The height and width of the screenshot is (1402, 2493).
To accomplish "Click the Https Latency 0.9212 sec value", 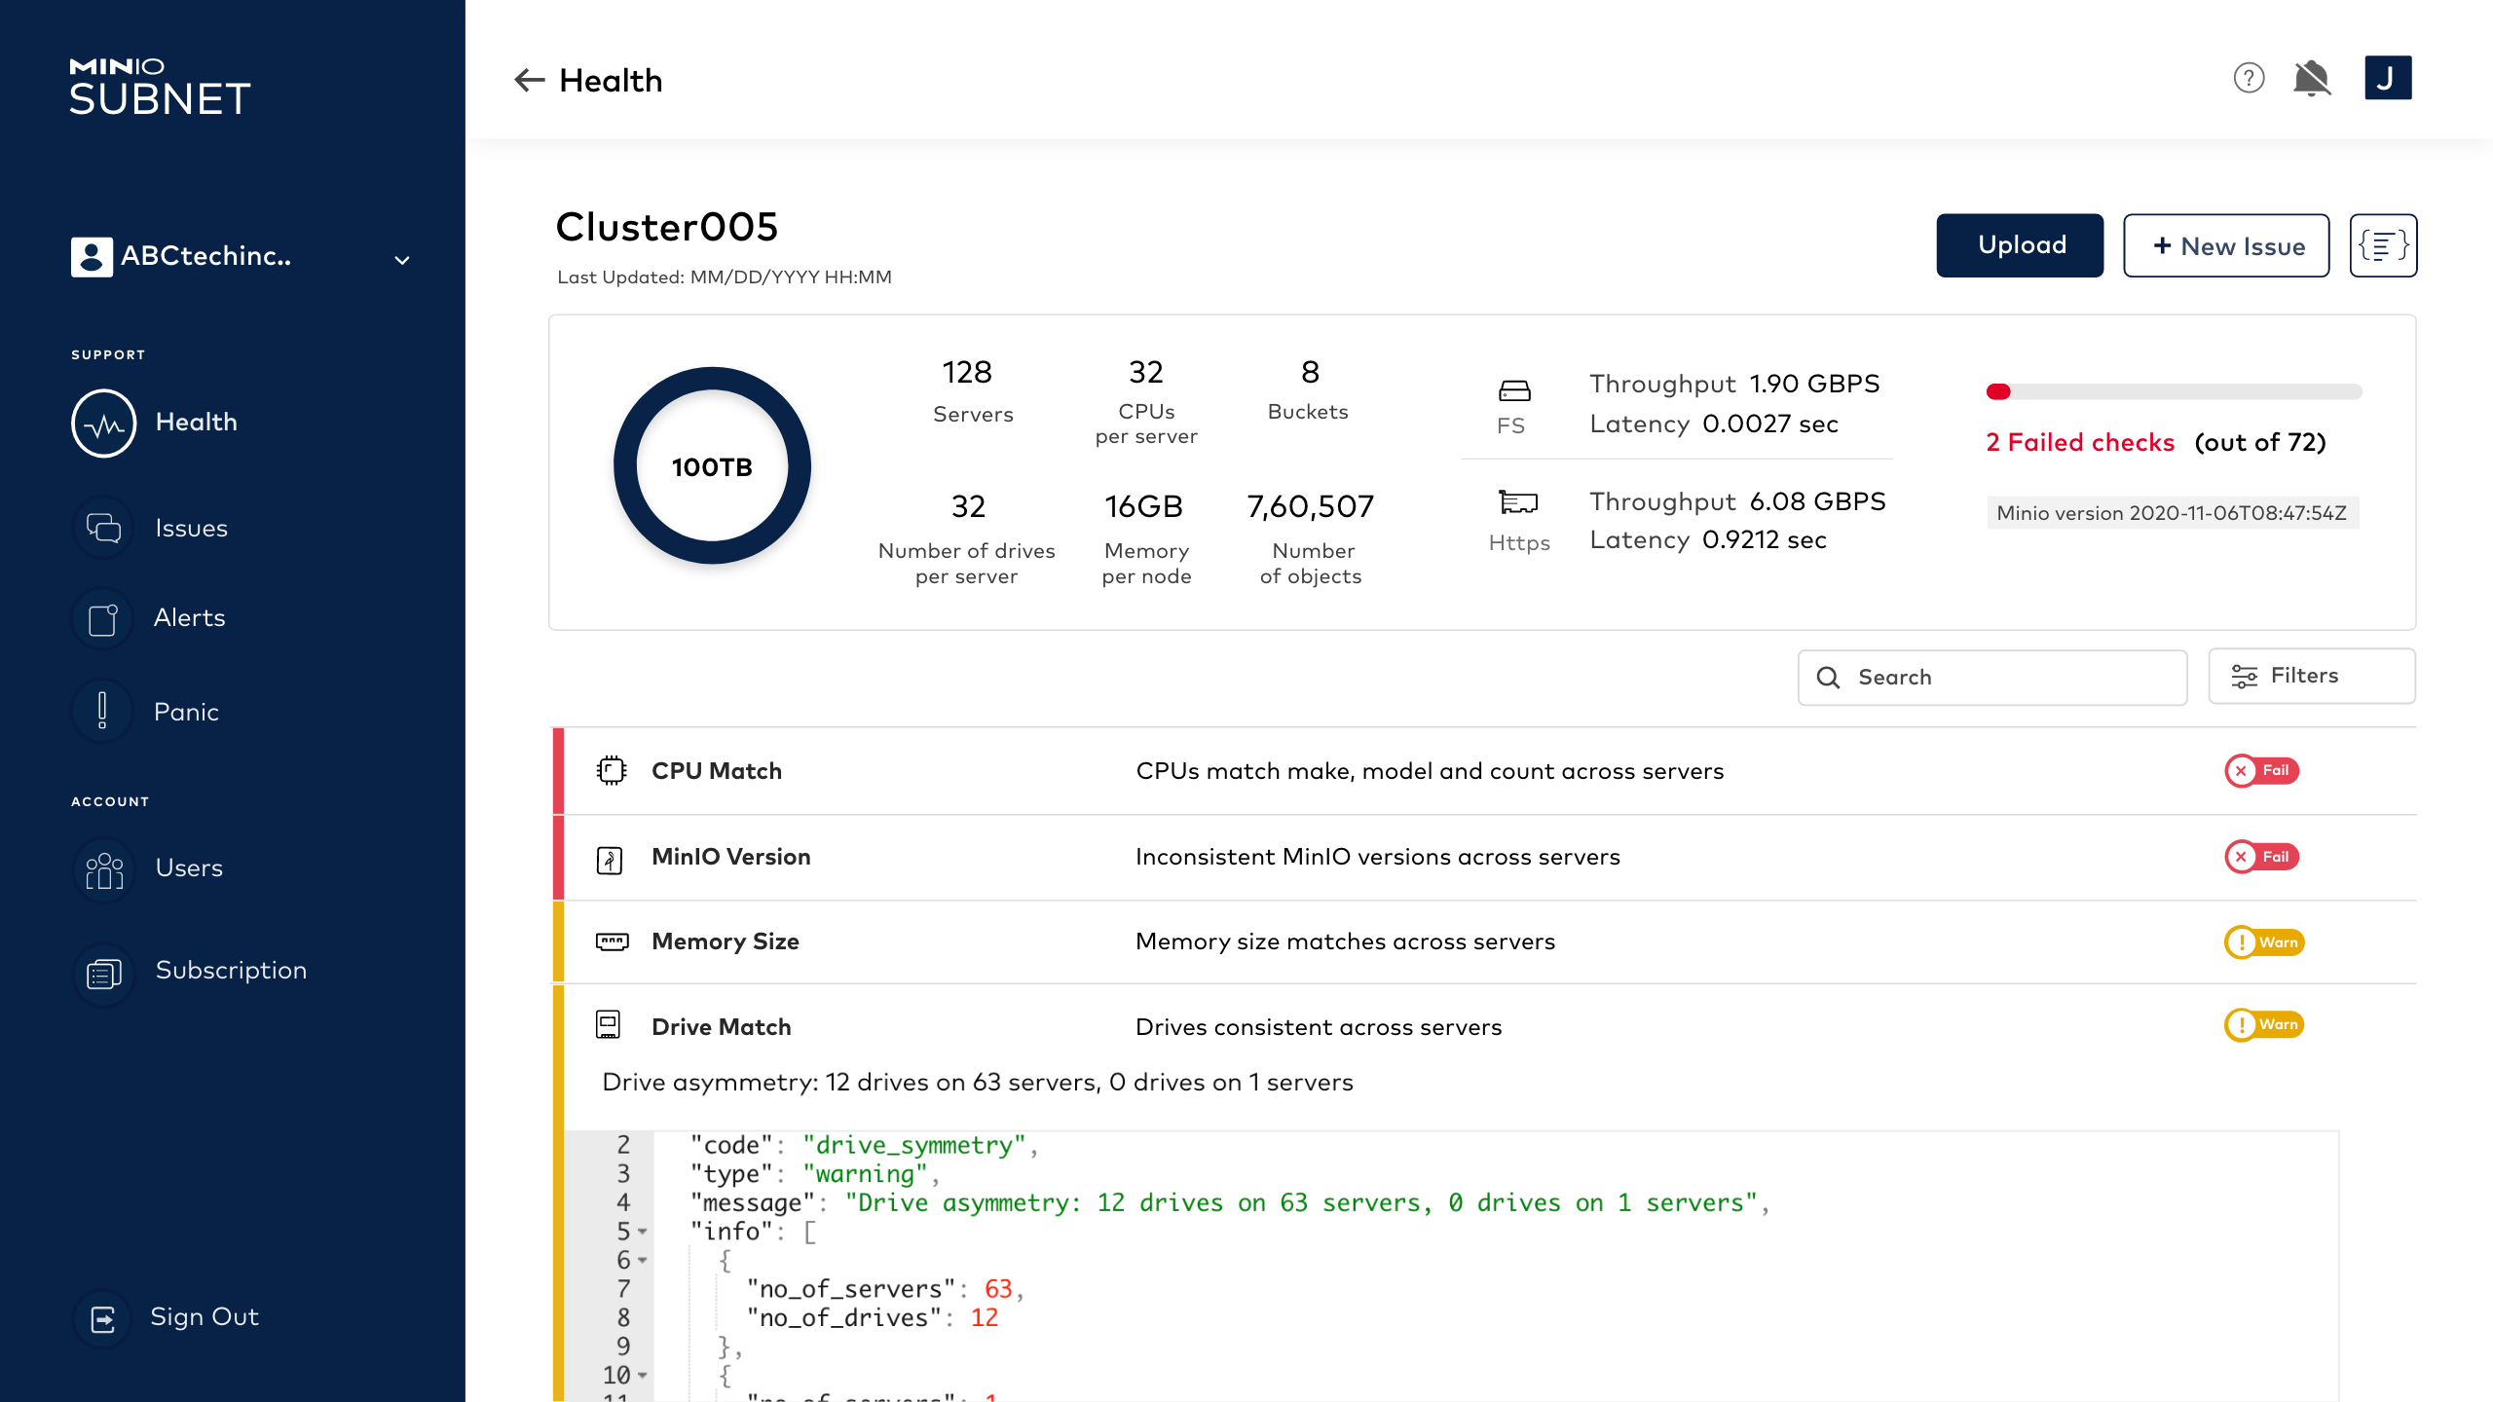I will 1765,540.
